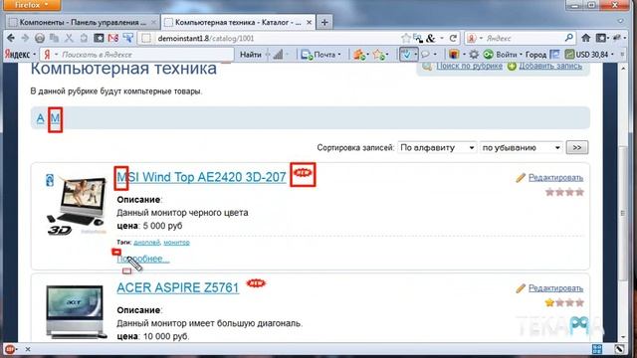637x358 pixels.
Task: Click the Найти search button
Action: [250, 55]
